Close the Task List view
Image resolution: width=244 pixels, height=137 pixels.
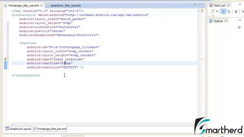[228, 5]
